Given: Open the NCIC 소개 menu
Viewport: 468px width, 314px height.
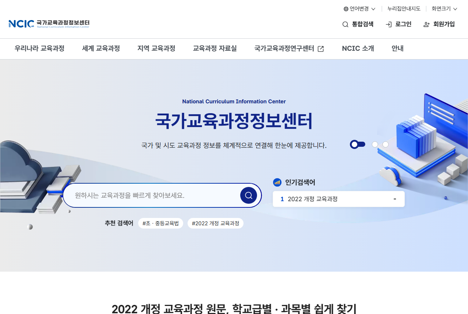Looking at the screenshot, I should click(x=358, y=49).
